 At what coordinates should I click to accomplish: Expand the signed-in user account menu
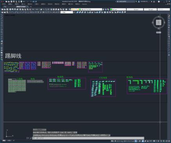(144, 2)
